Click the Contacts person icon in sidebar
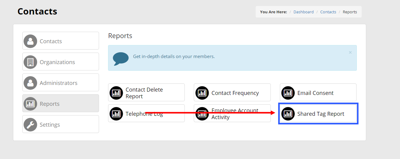This screenshot has height=159, width=400. (30, 41)
